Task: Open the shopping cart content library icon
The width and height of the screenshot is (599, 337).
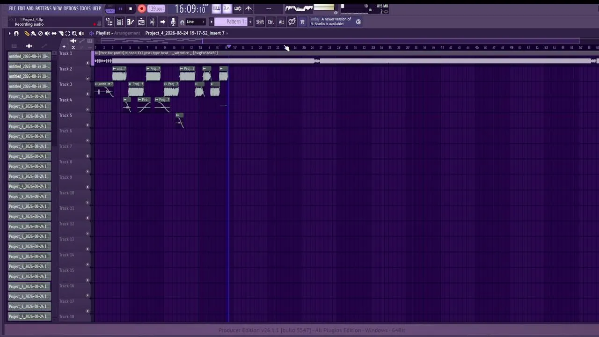Action: click(x=302, y=22)
